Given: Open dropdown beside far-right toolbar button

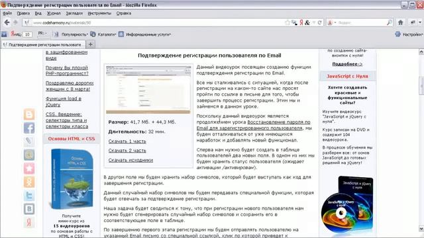Looking at the screenshot, I should click(x=420, y=22).
